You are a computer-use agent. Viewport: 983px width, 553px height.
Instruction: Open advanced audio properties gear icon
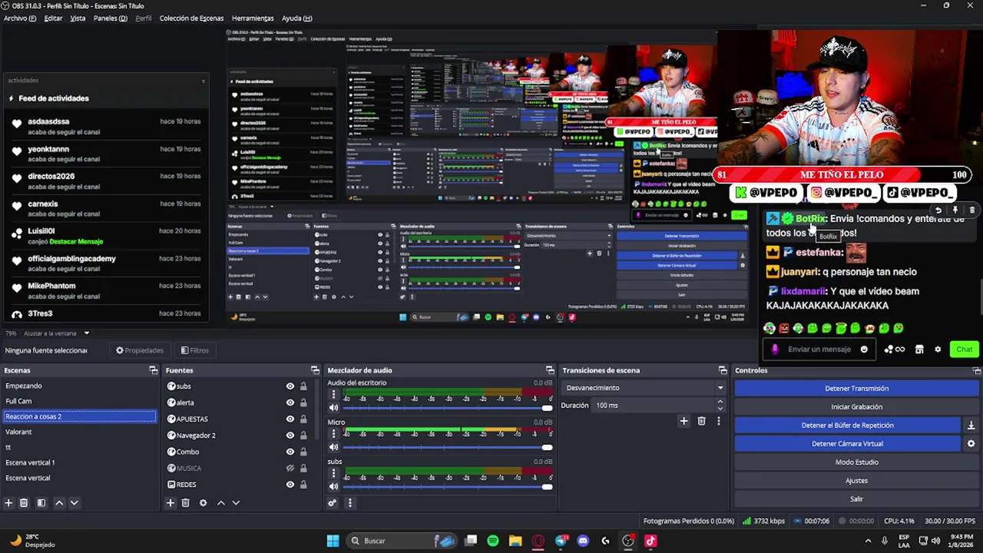(332, 503)
